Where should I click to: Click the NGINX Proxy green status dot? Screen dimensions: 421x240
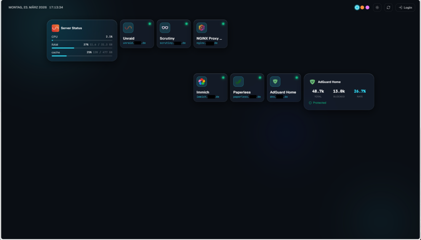[x=223, y=24]
